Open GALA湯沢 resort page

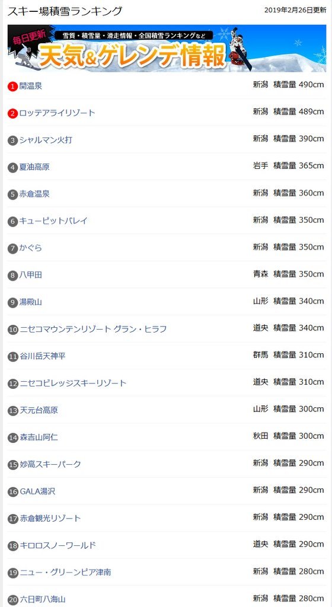point(37,491)
